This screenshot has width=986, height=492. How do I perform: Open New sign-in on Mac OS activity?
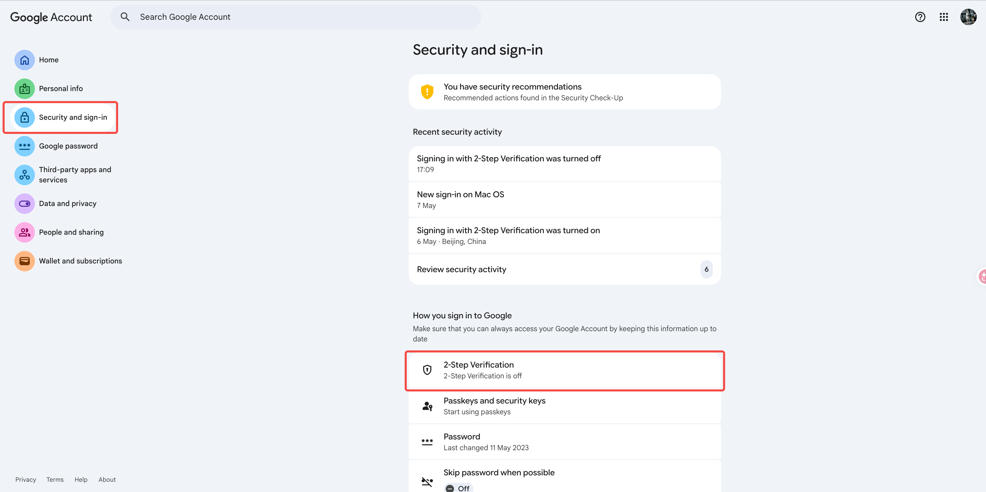565,200
